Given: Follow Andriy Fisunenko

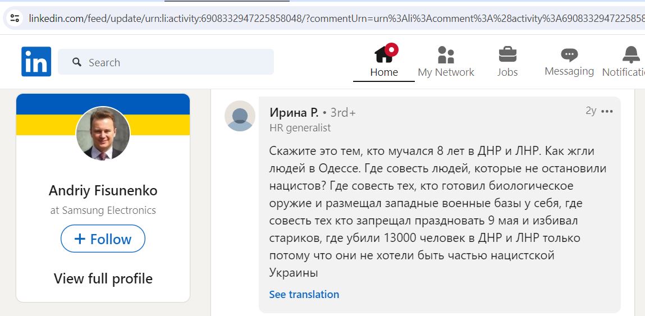Looking at the screenshot, I should (103, 239).
